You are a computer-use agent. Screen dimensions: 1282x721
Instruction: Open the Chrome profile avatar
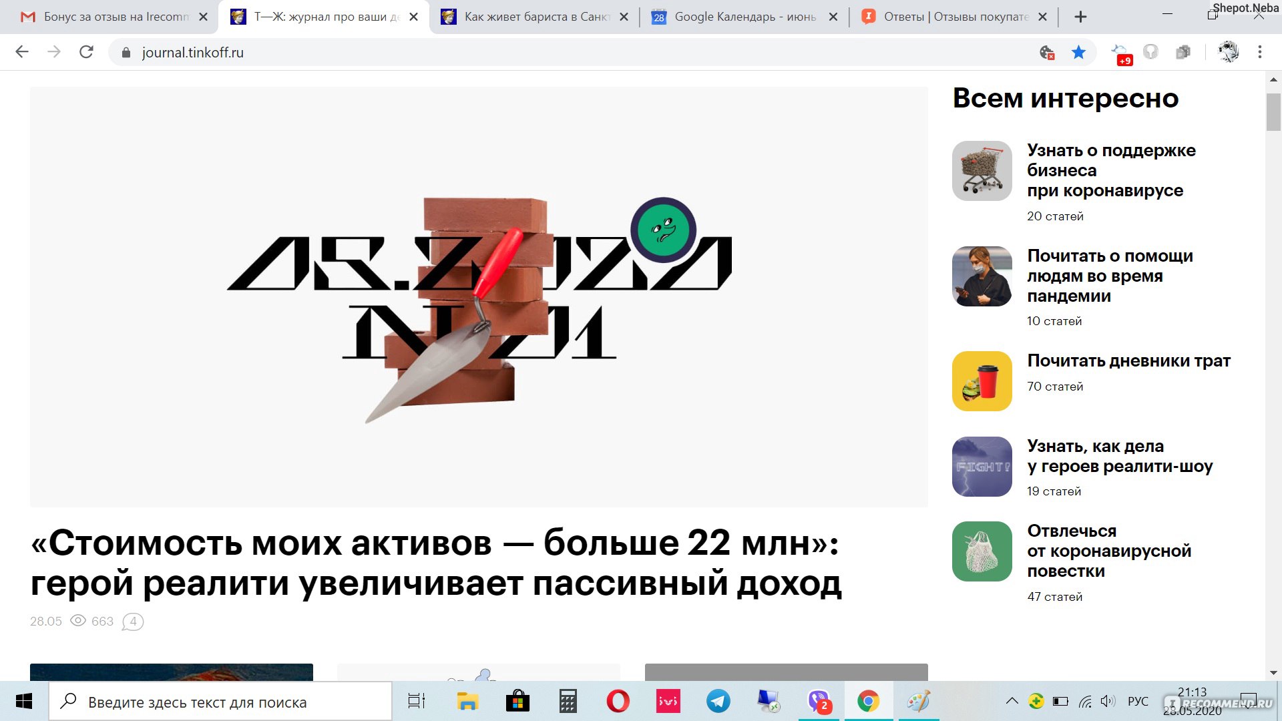1228,52
